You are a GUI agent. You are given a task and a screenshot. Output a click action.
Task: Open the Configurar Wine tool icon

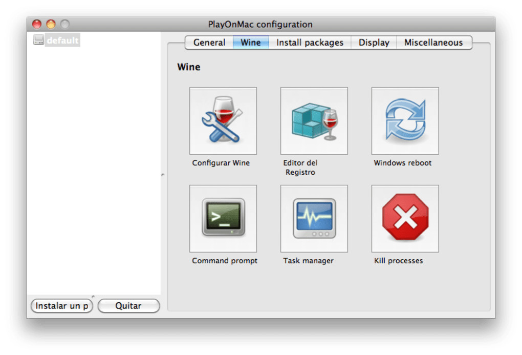click(x=223, y=121)
